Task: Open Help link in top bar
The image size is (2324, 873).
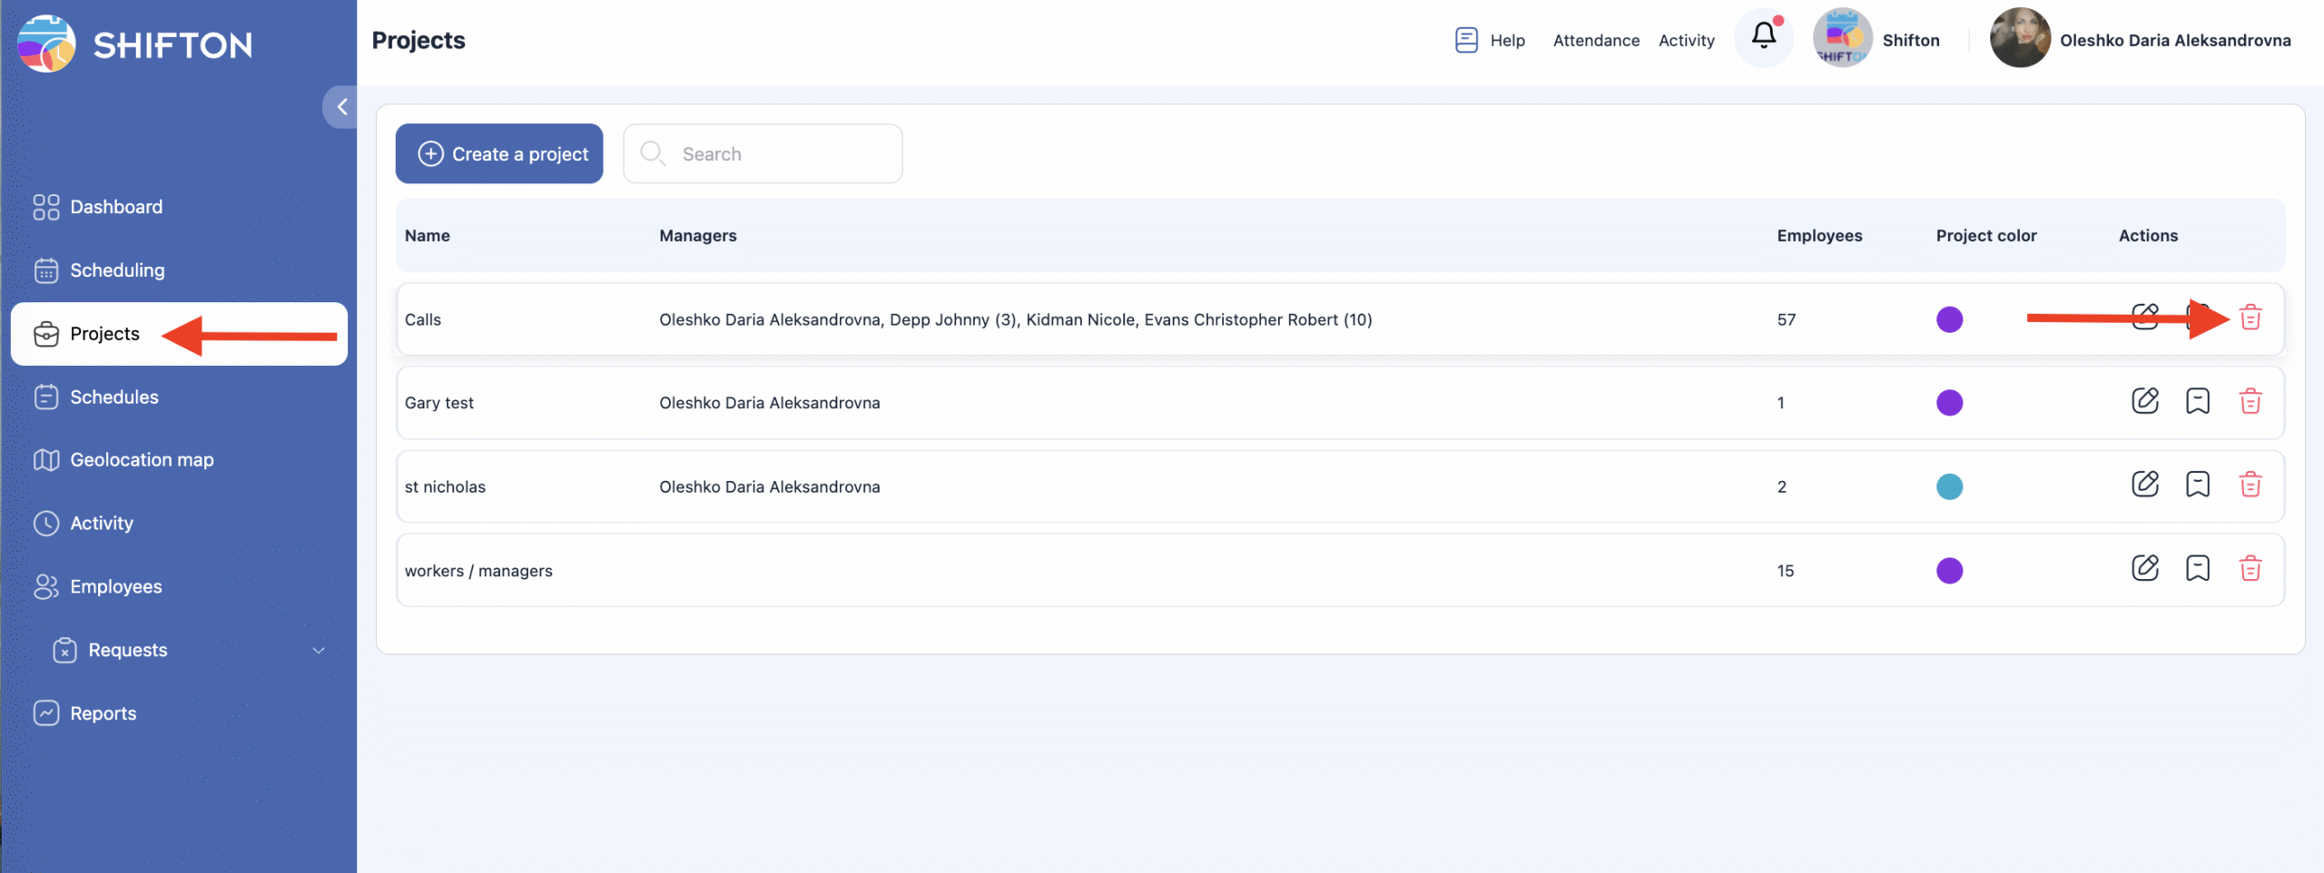Action: pos(1490,40)
